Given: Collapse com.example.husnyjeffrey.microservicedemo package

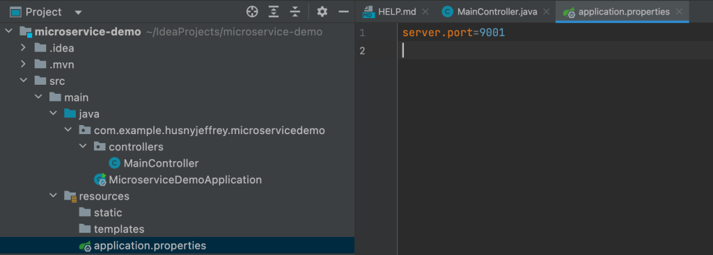Looking at the screenshot, I should [x=68, y=130].
